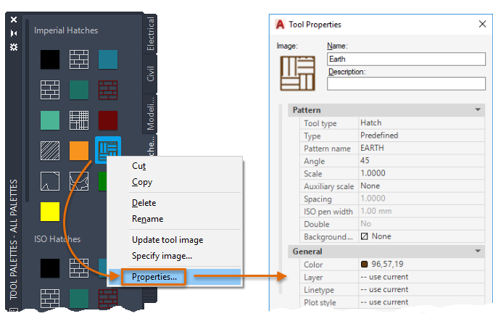Collapse the General section arrow
493x324 pixels.
478,251
